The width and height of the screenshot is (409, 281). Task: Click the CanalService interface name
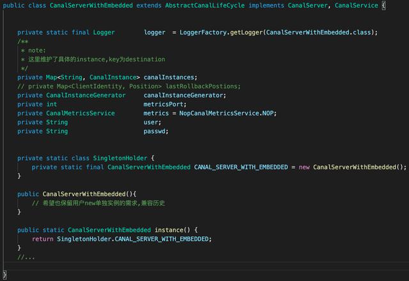point(357,6)
